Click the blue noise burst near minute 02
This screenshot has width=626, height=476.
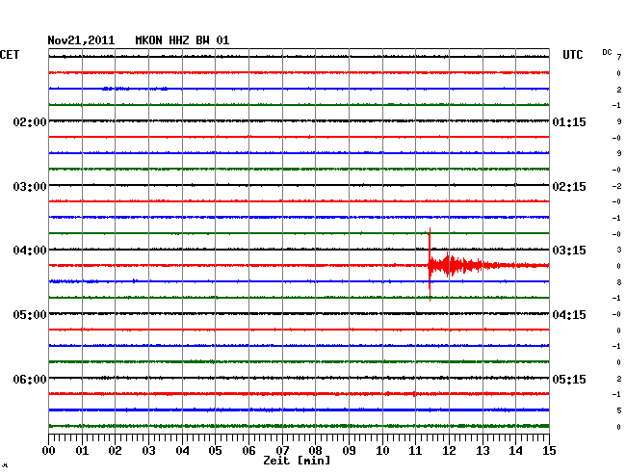point(116,89)
